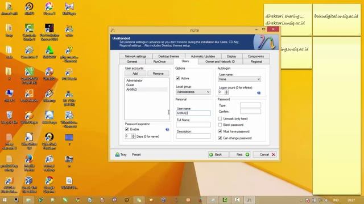The width and height of the screenshot is (364, 204).
Task: Open the Google Chrome desktop shortcut
Action: [x=49, y=185]
